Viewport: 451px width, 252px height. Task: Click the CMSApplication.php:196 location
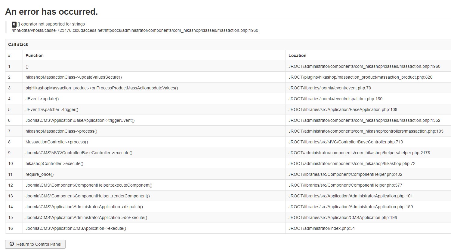343,217
